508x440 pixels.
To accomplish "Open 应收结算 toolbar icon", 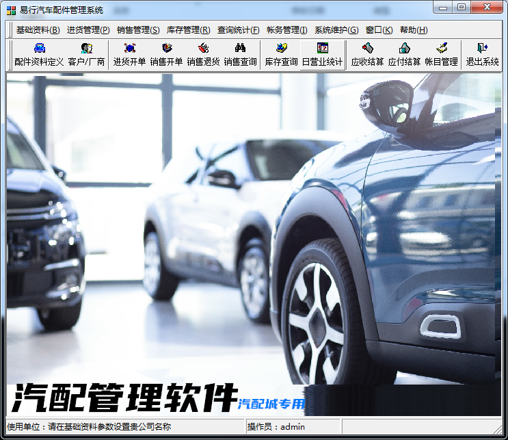I will pyautogui.click(x=367, y=55).
